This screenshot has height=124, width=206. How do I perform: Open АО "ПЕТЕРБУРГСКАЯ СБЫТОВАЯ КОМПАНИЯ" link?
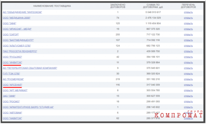coord(30,68)
